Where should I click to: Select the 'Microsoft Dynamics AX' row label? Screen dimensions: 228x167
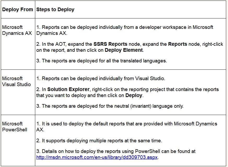(17, 30)
